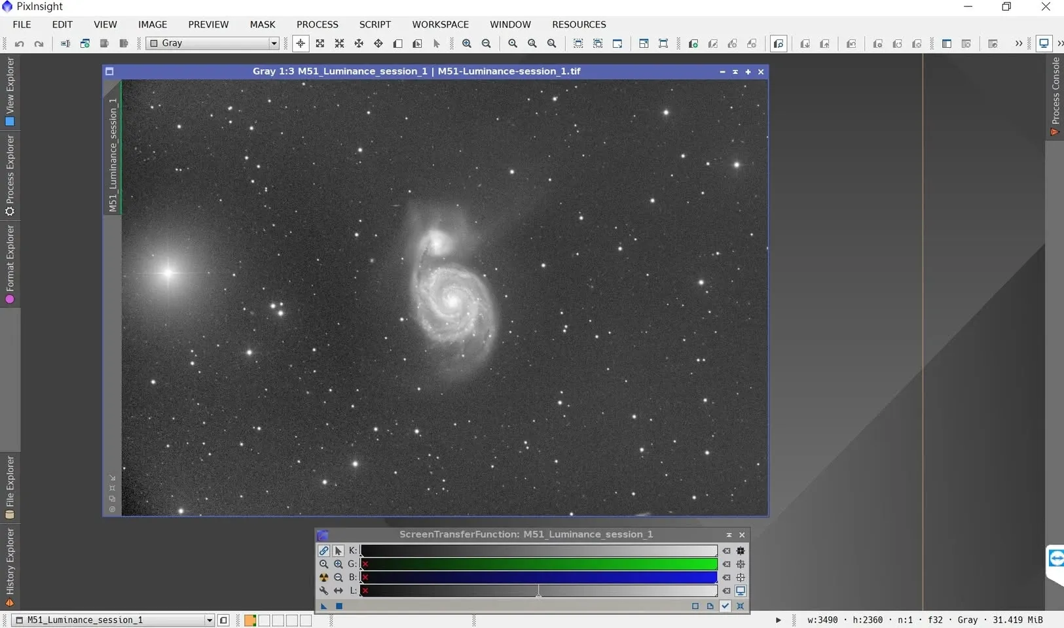Click the blue B channel slider bar
Viewport: 1064px width, 628px height.
539,578
